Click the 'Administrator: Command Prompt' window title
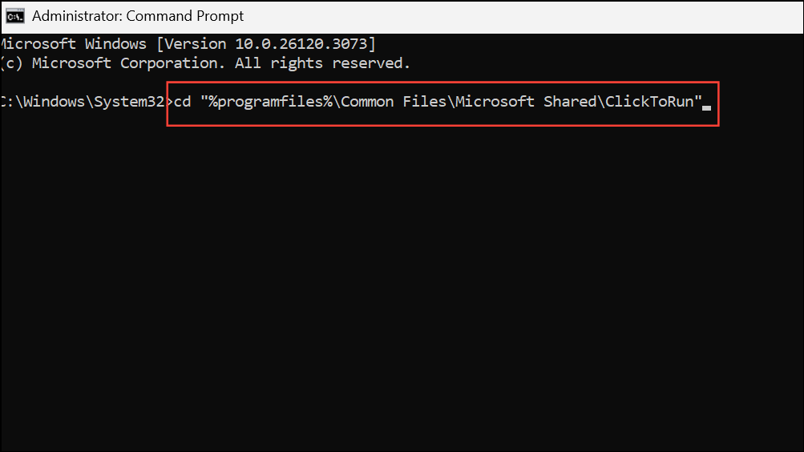This screenshot has height=452, width=804. click(138, 16)
